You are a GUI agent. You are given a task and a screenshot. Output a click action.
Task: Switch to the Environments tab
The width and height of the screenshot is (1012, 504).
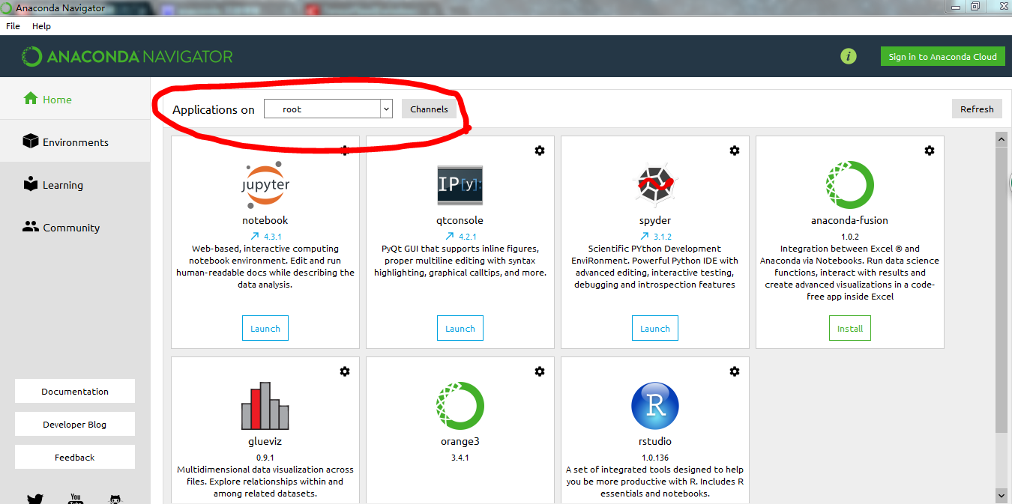[75, 142]
